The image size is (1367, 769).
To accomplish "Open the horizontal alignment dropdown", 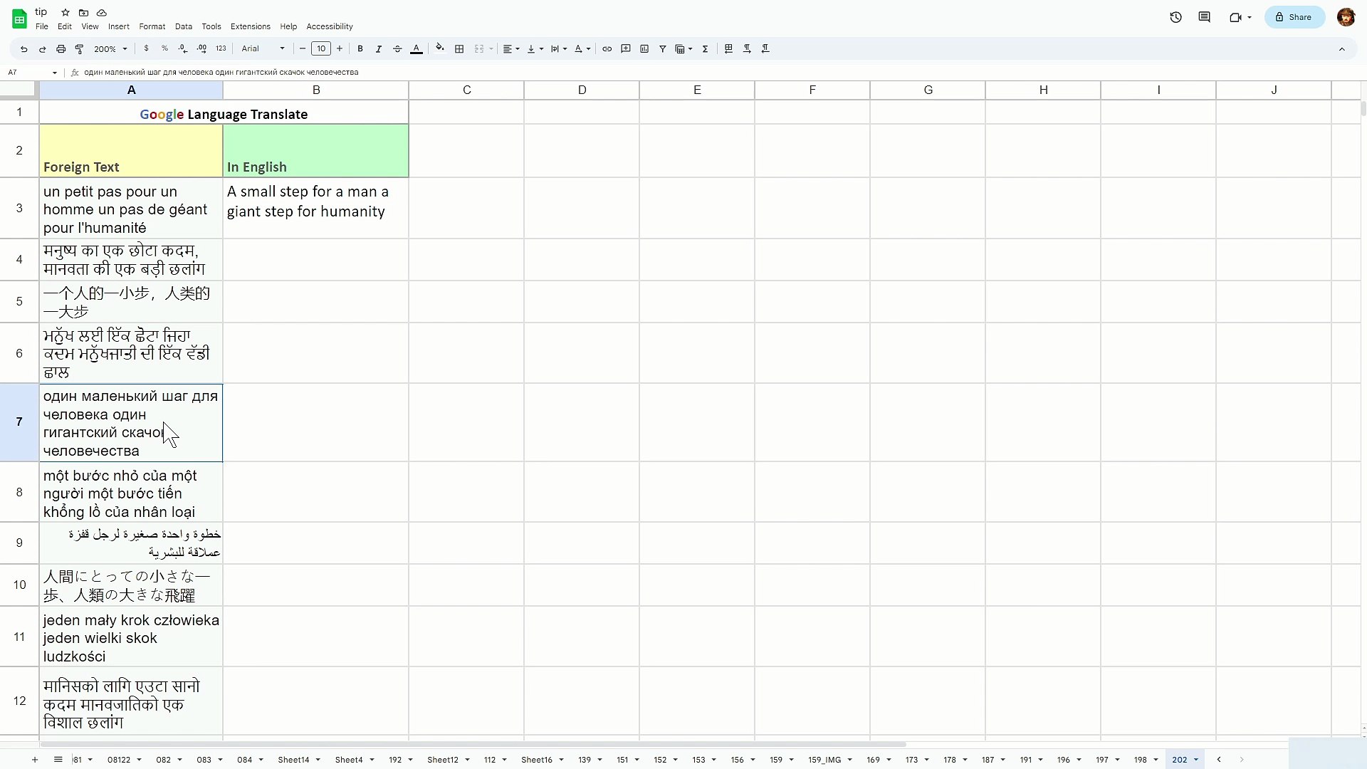I will coord(511,48).
